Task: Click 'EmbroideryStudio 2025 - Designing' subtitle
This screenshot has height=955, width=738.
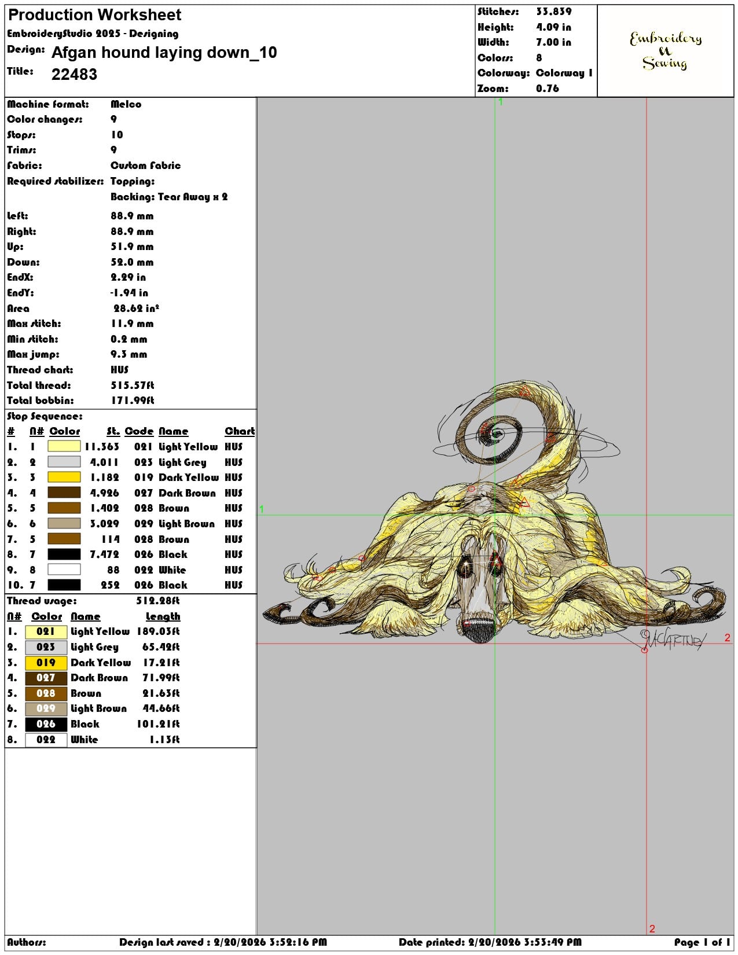Action: [x=93, y=34]
